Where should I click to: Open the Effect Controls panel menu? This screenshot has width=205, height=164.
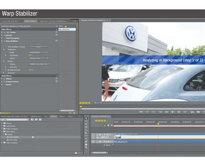(x=75, y=21)
